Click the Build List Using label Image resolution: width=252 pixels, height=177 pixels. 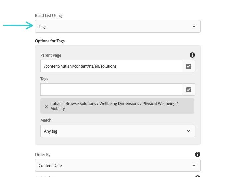48,16
